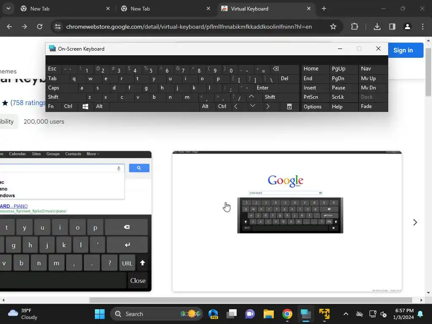Reload the current page
Image resolution: width=432 pixels, height=324 pixels.
point(40,27)
